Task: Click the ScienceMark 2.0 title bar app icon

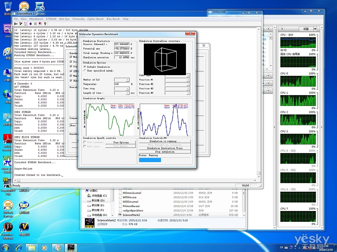Action: click(x=14, y=13)
